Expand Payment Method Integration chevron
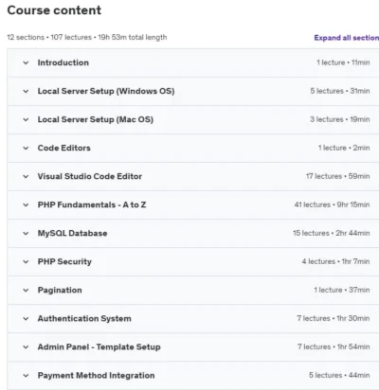379x390 pixels. [26, 375]
